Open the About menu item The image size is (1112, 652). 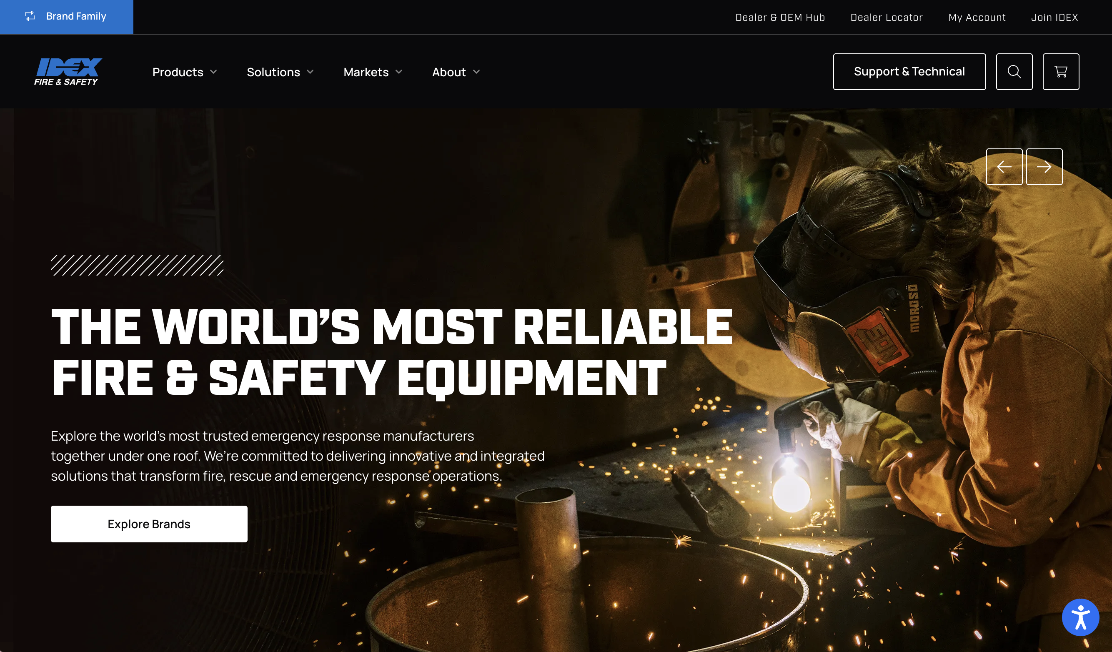coord(448,72)
